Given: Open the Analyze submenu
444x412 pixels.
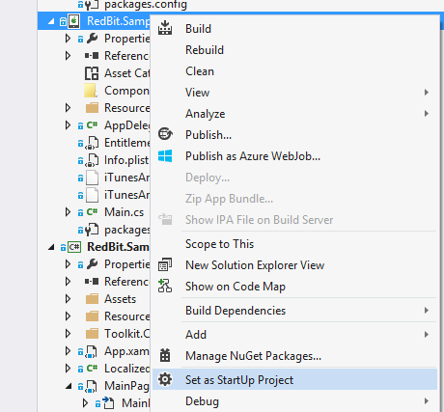Looking at the screenshot, I should click(294, 114).
